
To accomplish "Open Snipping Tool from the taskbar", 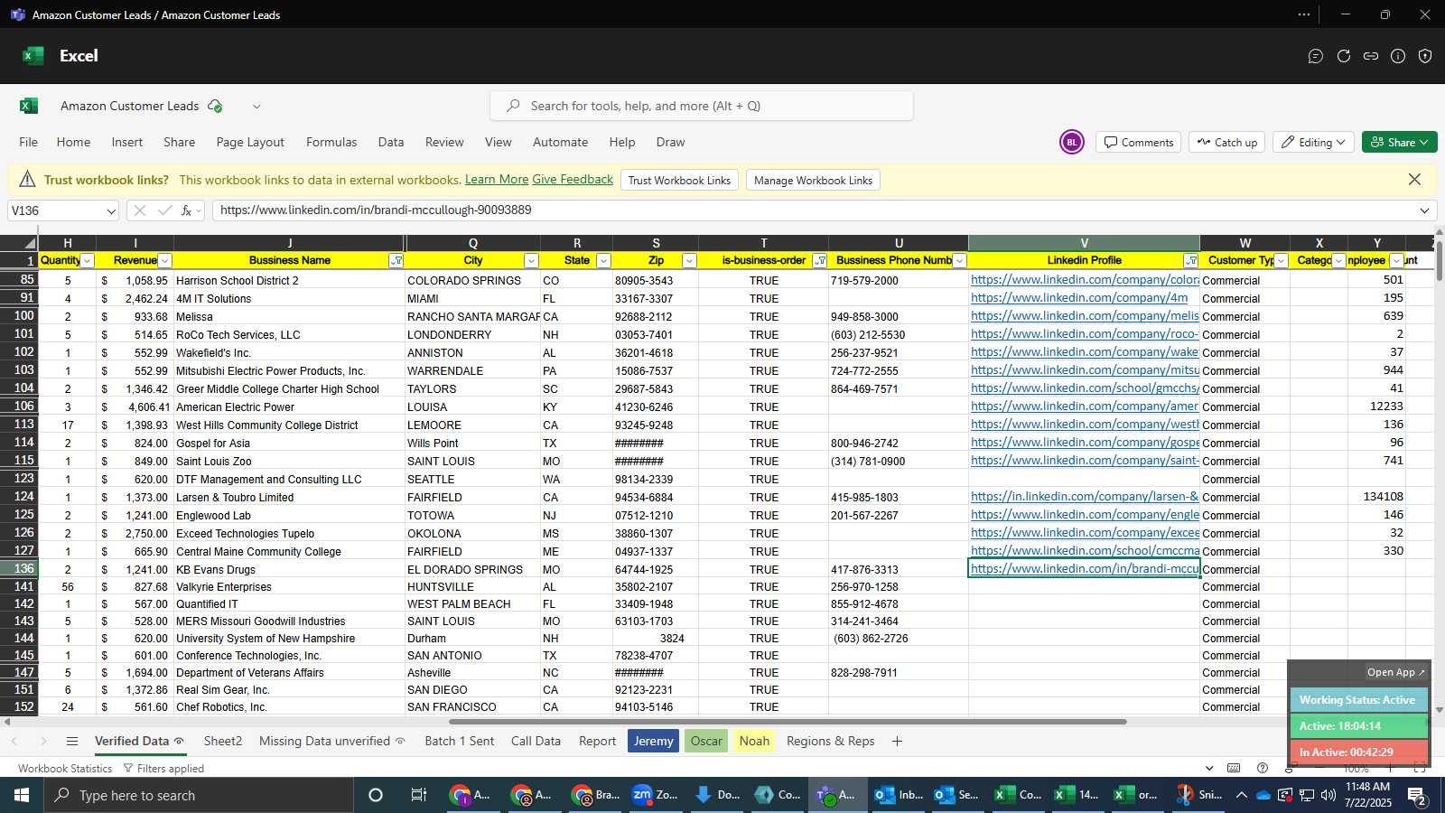I will pos(1198,795).
